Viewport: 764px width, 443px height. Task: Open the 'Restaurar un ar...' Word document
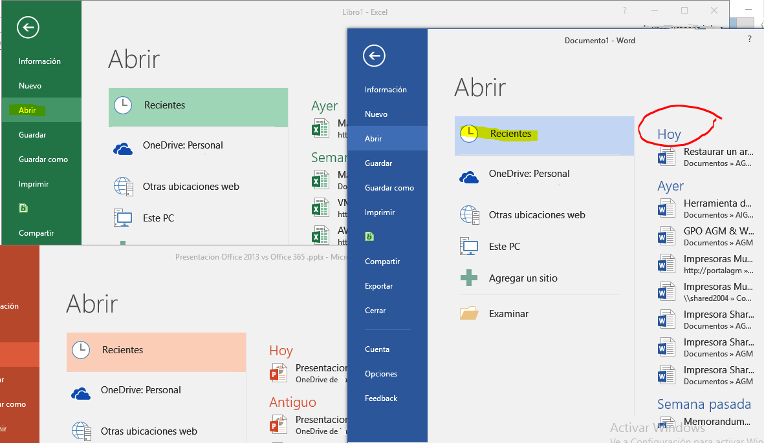tap(705, 157)
